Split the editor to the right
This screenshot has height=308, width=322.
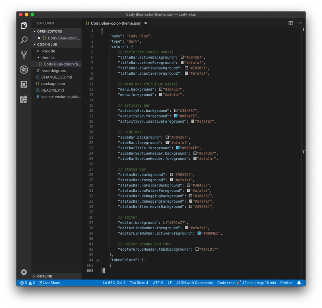(291, 23)
